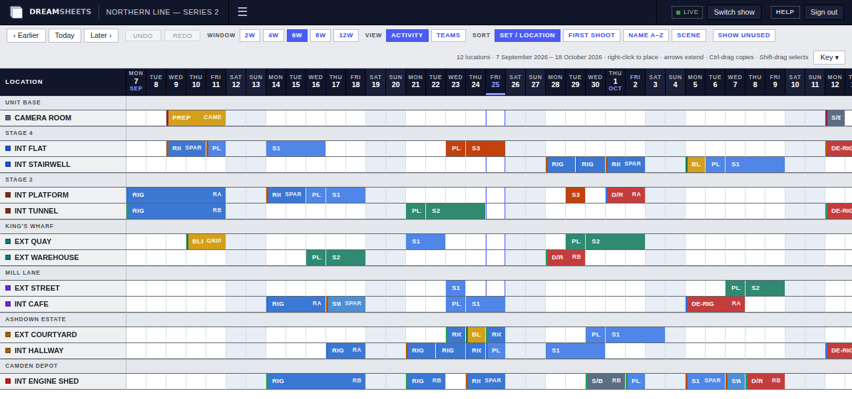Select the BL GRIP block in EXT QUAY row
The image size is (852, 399).
click(x=206, y=241)
